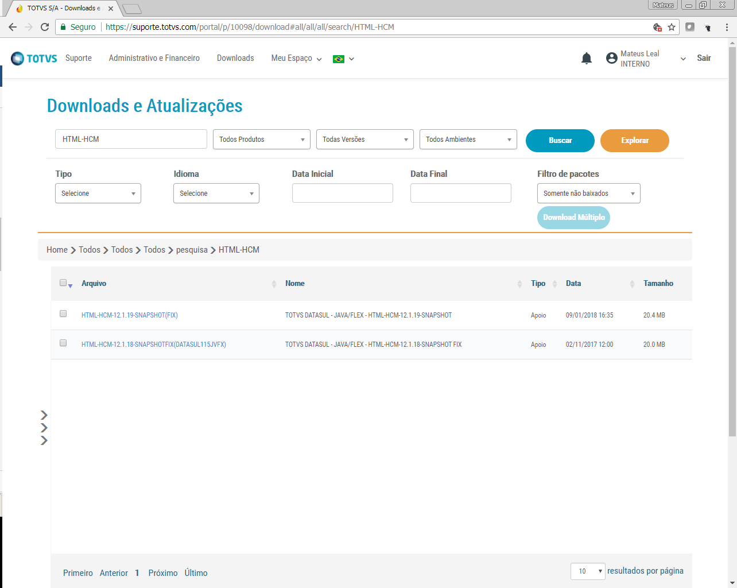Click the Data Final date field
Viewport: 737px width, 588px height.
coord(461,193)
